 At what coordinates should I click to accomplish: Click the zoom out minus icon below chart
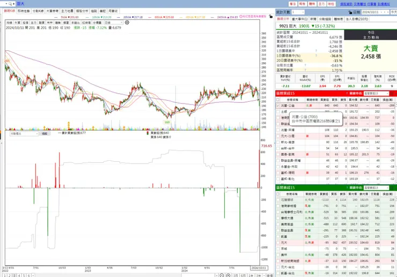[222, 275]
